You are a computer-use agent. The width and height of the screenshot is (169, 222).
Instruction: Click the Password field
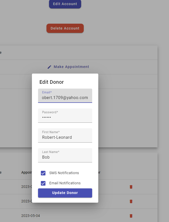65,117
